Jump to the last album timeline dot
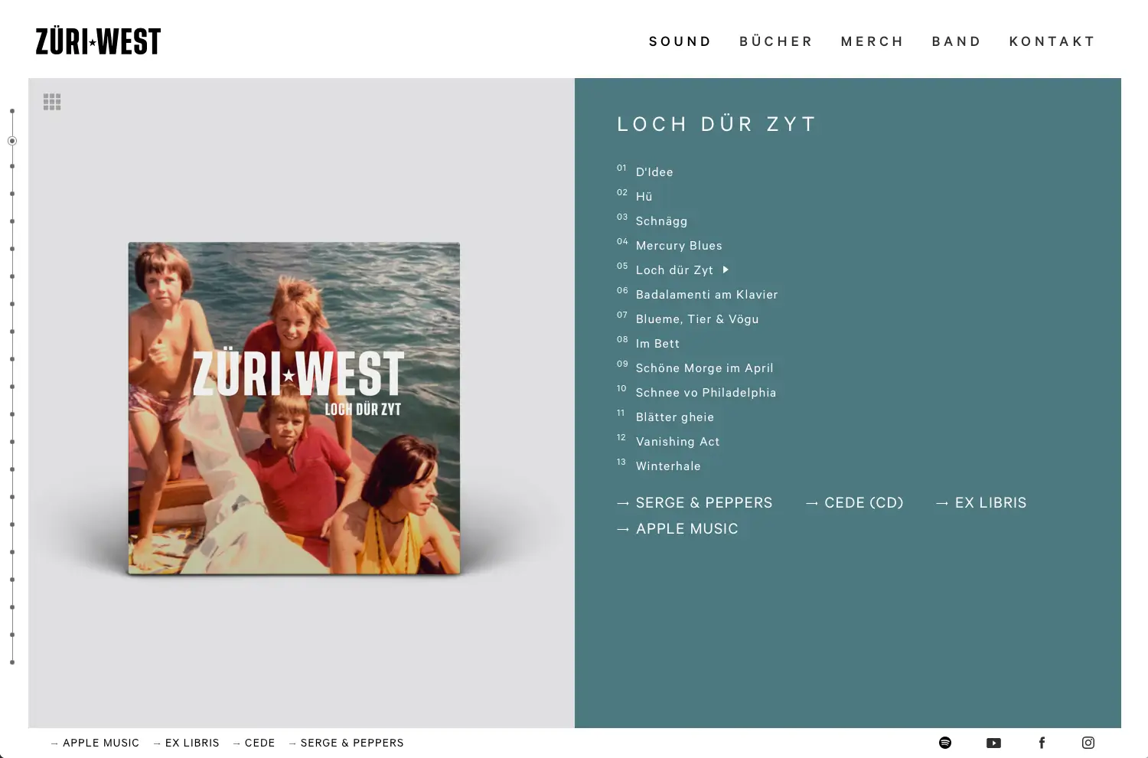The height and width of the screenshot is (758, 1148). point(12,662)
